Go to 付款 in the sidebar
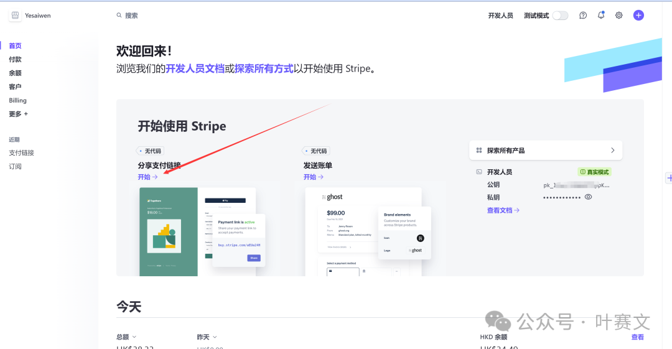The image size is (672, 349). [x=15, y=59]
